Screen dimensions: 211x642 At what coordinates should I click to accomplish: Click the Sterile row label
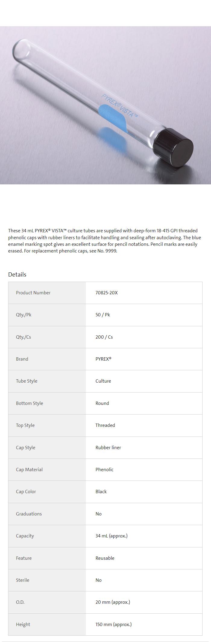pyautogui.click(x=22, y=580)
